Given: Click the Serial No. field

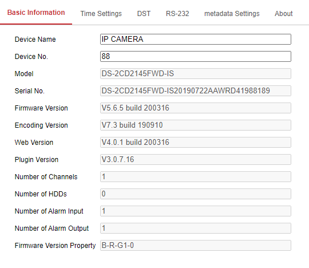Looking at the screenshot, I should [196, 90].
